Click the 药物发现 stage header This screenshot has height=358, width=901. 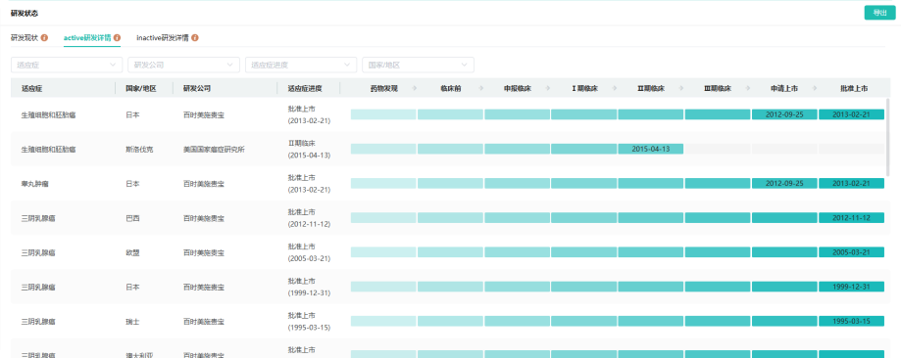point(384,89)
